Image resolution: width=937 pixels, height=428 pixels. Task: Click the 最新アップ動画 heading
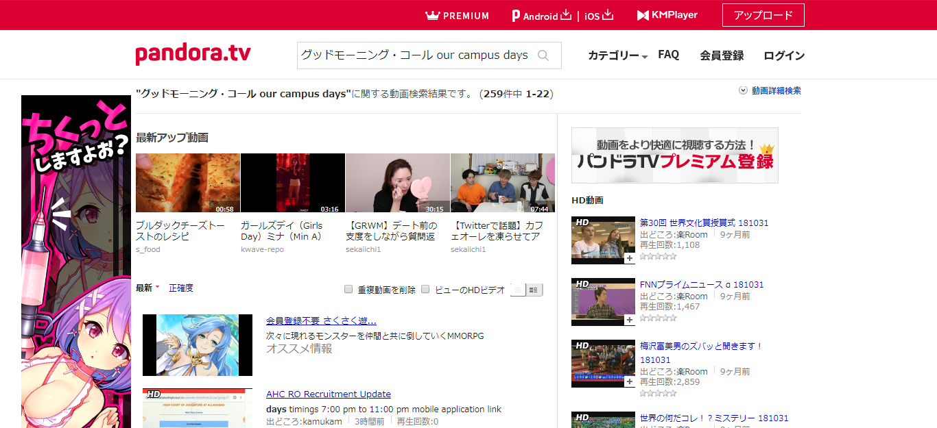(x=172, y=138)
